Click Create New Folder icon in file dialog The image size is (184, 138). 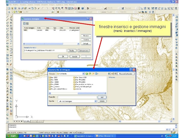point(93,74)
